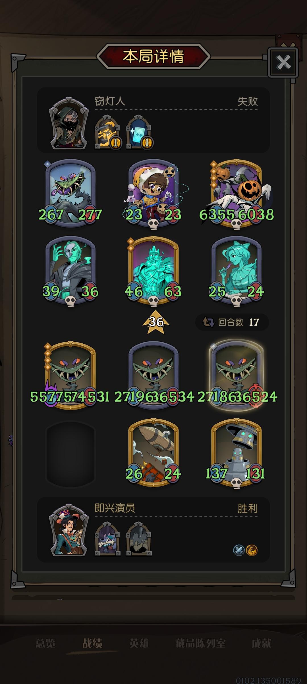Select the ghost lady card 25/24
The image size is (307, 684).
(237, 271)
